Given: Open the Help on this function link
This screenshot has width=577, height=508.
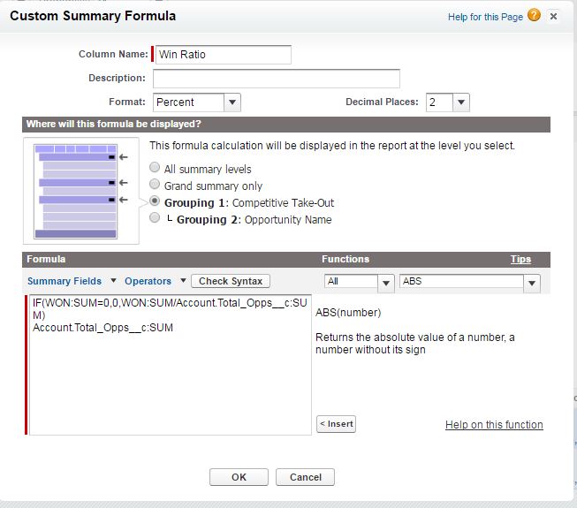Looking at the screenshot, I should (494, 425).
